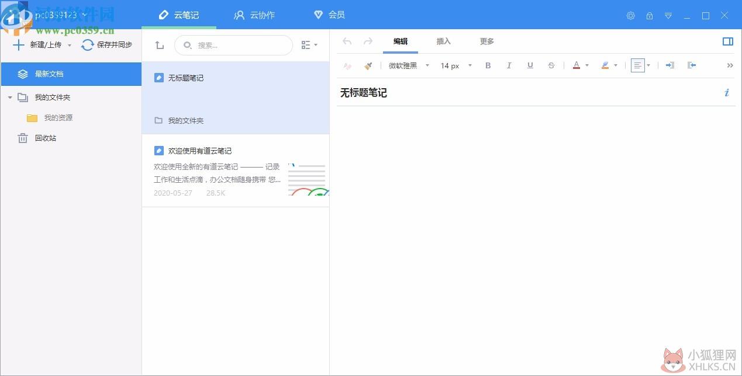This screenshot has height=376, width=742.
Task: Select the format painter brush
Action: pyautogui.click(x=368, y=66)
